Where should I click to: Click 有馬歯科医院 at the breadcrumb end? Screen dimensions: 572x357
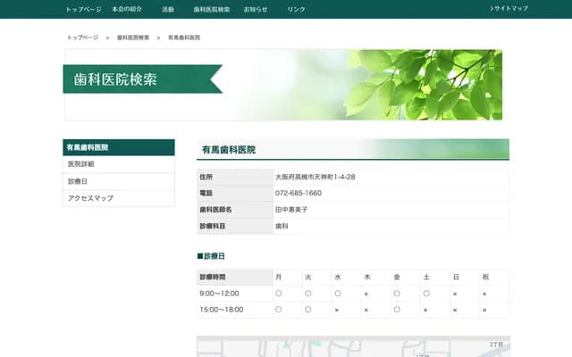pos(184,37)
